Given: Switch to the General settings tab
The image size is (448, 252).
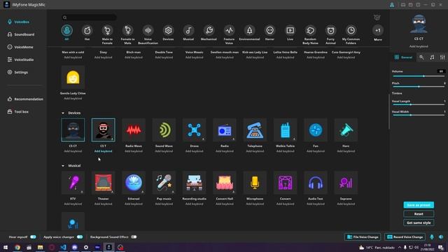Looking at the screenshot, I should click(x=403, y=57).
